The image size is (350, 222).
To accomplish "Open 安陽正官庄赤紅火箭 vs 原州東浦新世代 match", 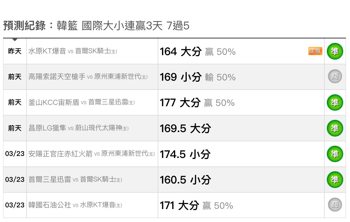I will click(x=92, y=154).
